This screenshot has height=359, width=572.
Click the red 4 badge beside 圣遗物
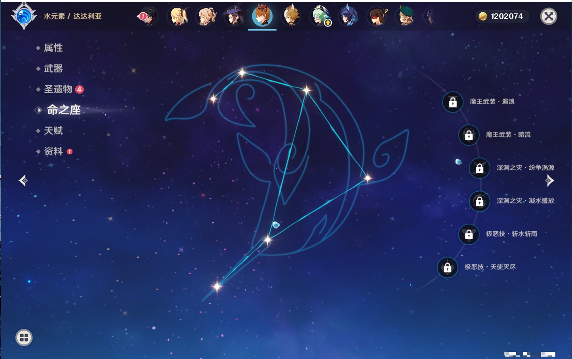coord(80,89)
